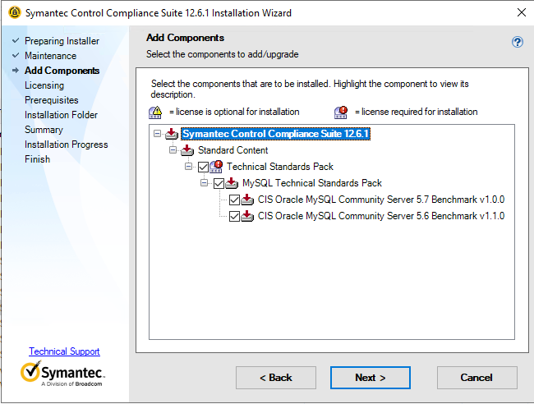Open the Technical Support link
Screen dimensions: 534x404
point(64,351)
